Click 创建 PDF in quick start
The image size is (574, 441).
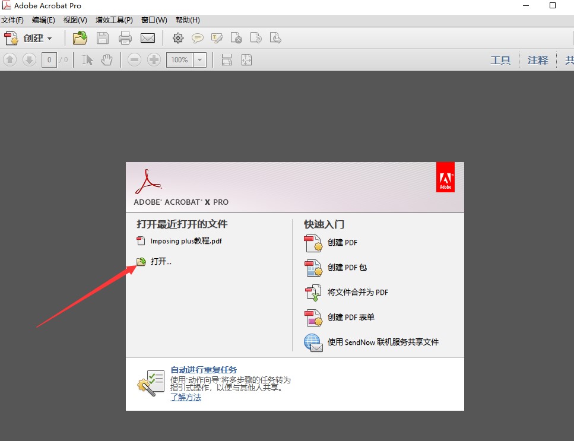343,242
